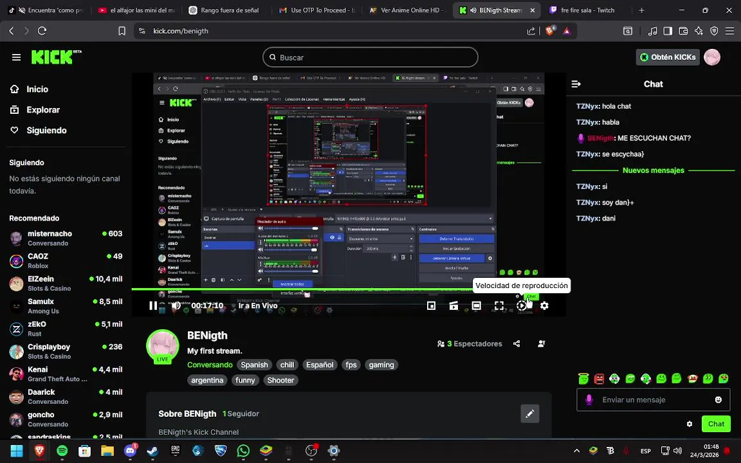Reload the page

pyautogui.click(x=42, y=31)
